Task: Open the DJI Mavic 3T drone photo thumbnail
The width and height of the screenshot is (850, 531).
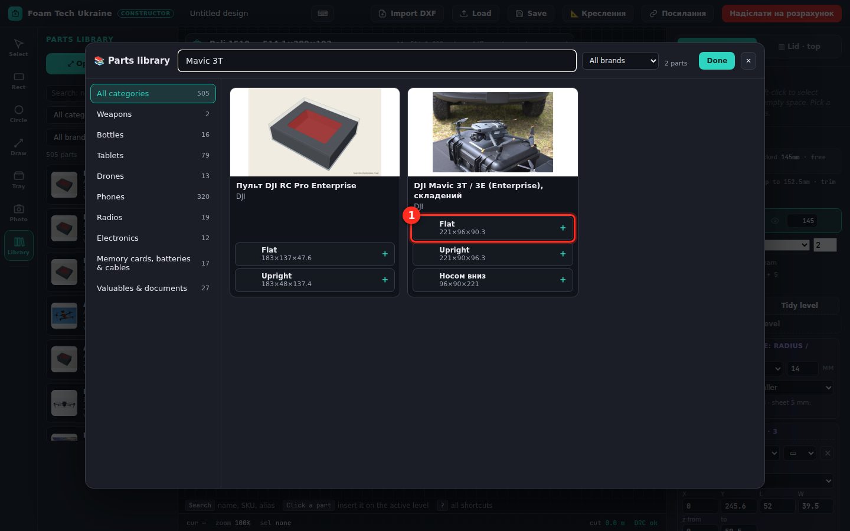Action: (x=493, y=132)
